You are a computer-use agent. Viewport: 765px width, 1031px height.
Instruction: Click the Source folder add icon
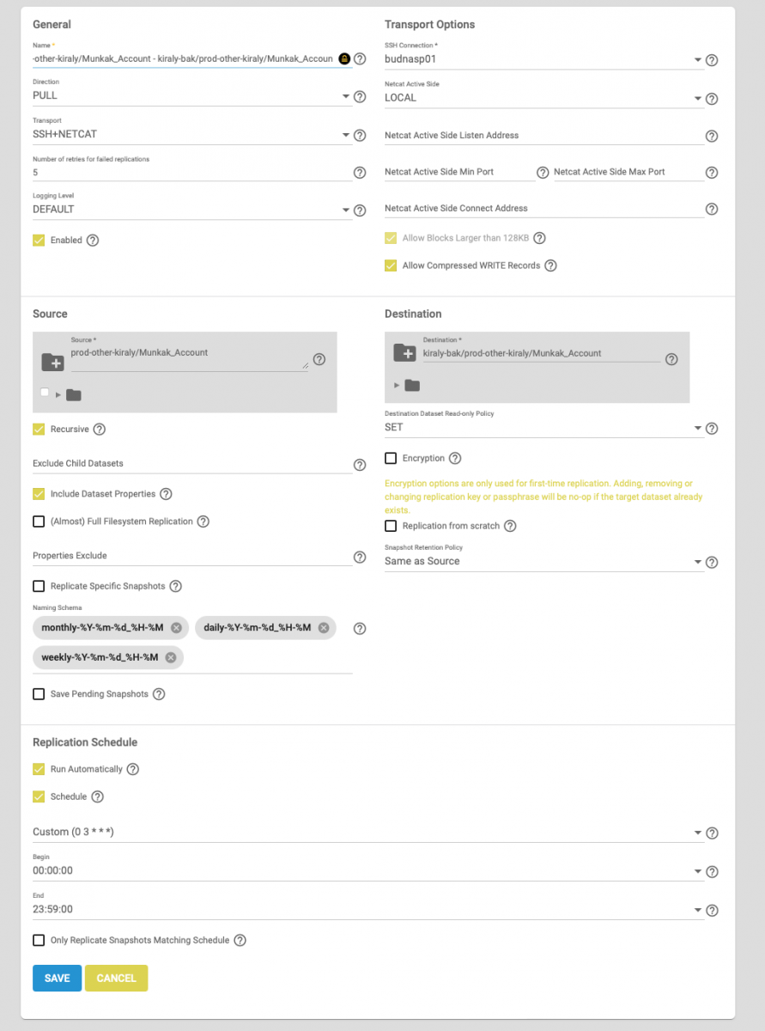[52, 362]
